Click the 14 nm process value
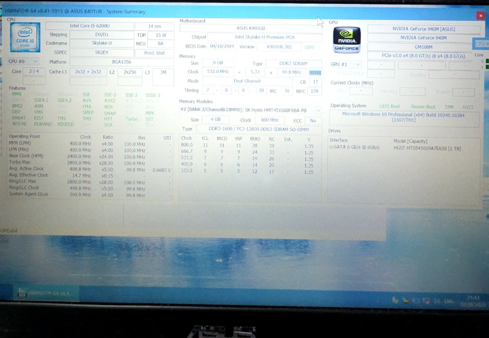The width and height of the screenshot is (489, 338). click(154, 26)
